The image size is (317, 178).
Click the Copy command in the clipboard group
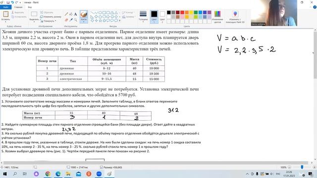[x=19, y=17]
